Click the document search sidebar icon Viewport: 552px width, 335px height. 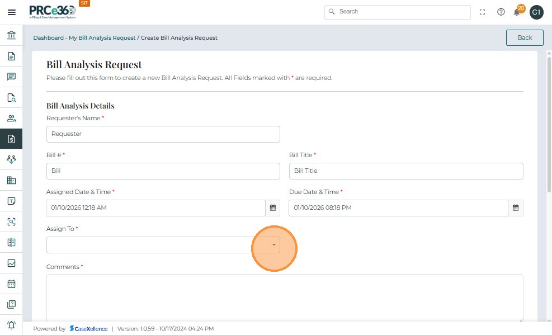pyautogui.click(x=11, y=98)
